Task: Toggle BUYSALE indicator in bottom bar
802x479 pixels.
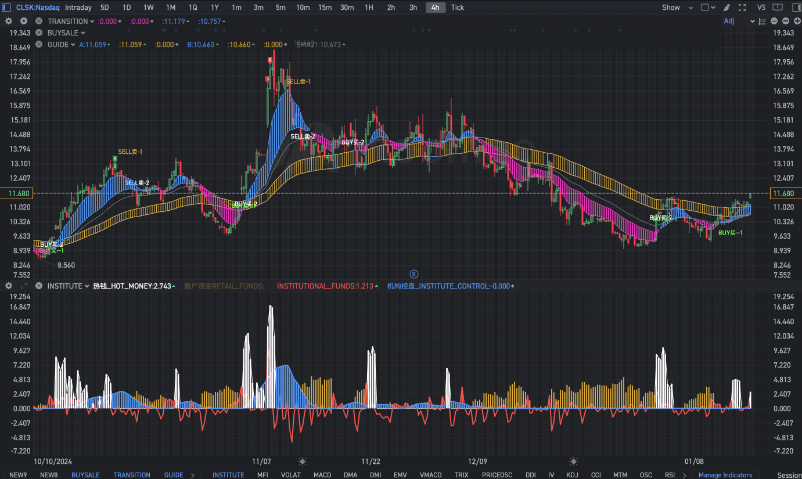Action: click(85, 475)
